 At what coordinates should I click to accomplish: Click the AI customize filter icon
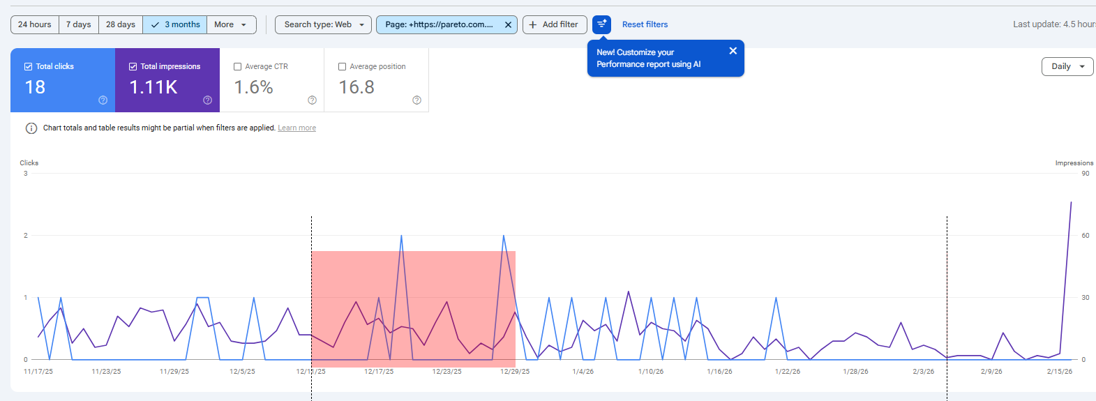601,24
